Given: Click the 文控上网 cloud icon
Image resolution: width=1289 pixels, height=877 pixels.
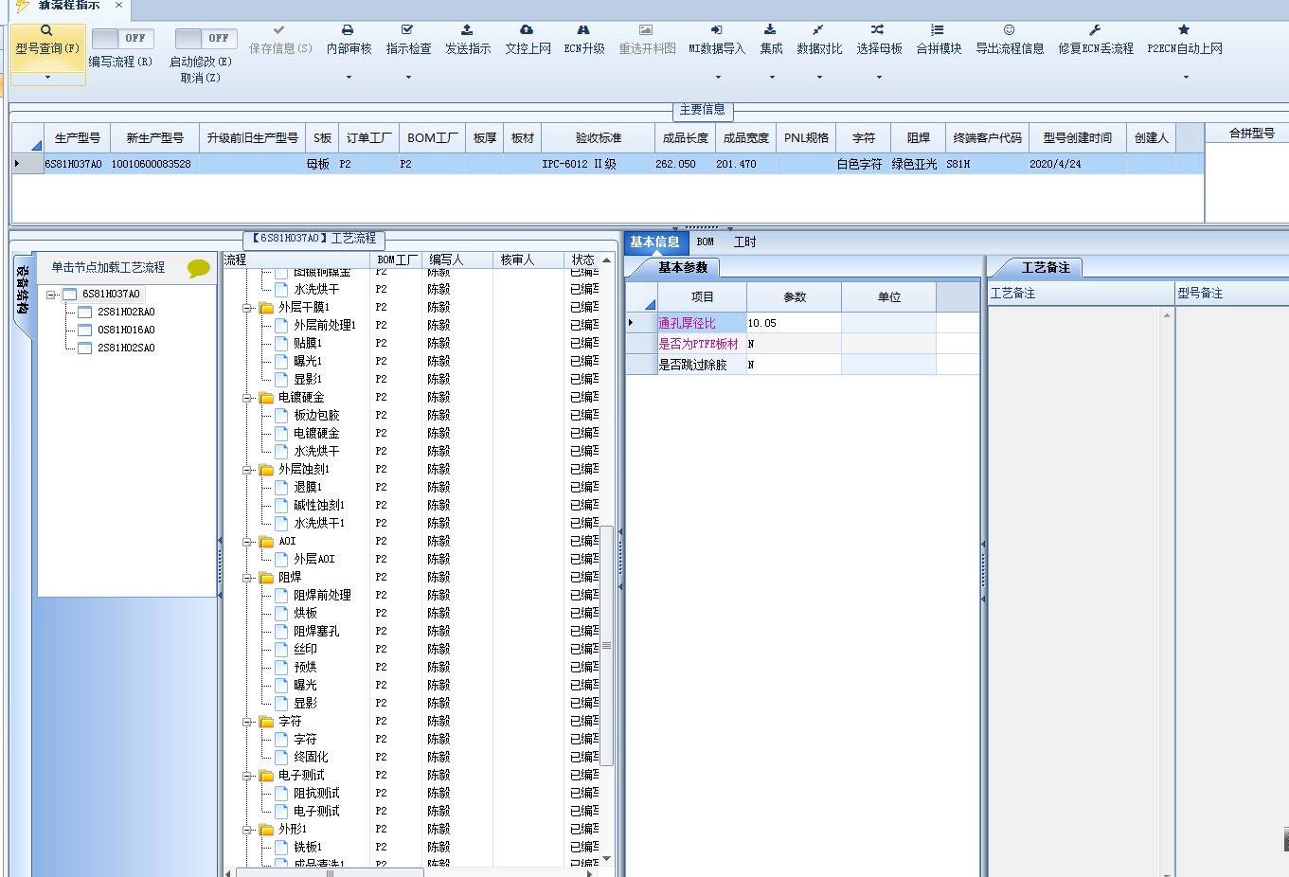Looking at the screenshot, I should pos(527,30).
